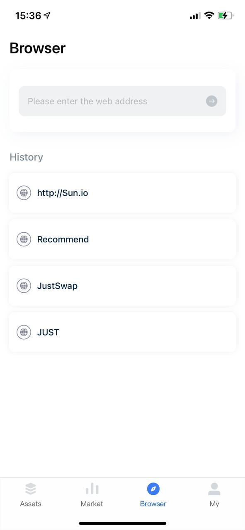Tap the Wi-Fi icon in status bar

(x=209, y=16)
